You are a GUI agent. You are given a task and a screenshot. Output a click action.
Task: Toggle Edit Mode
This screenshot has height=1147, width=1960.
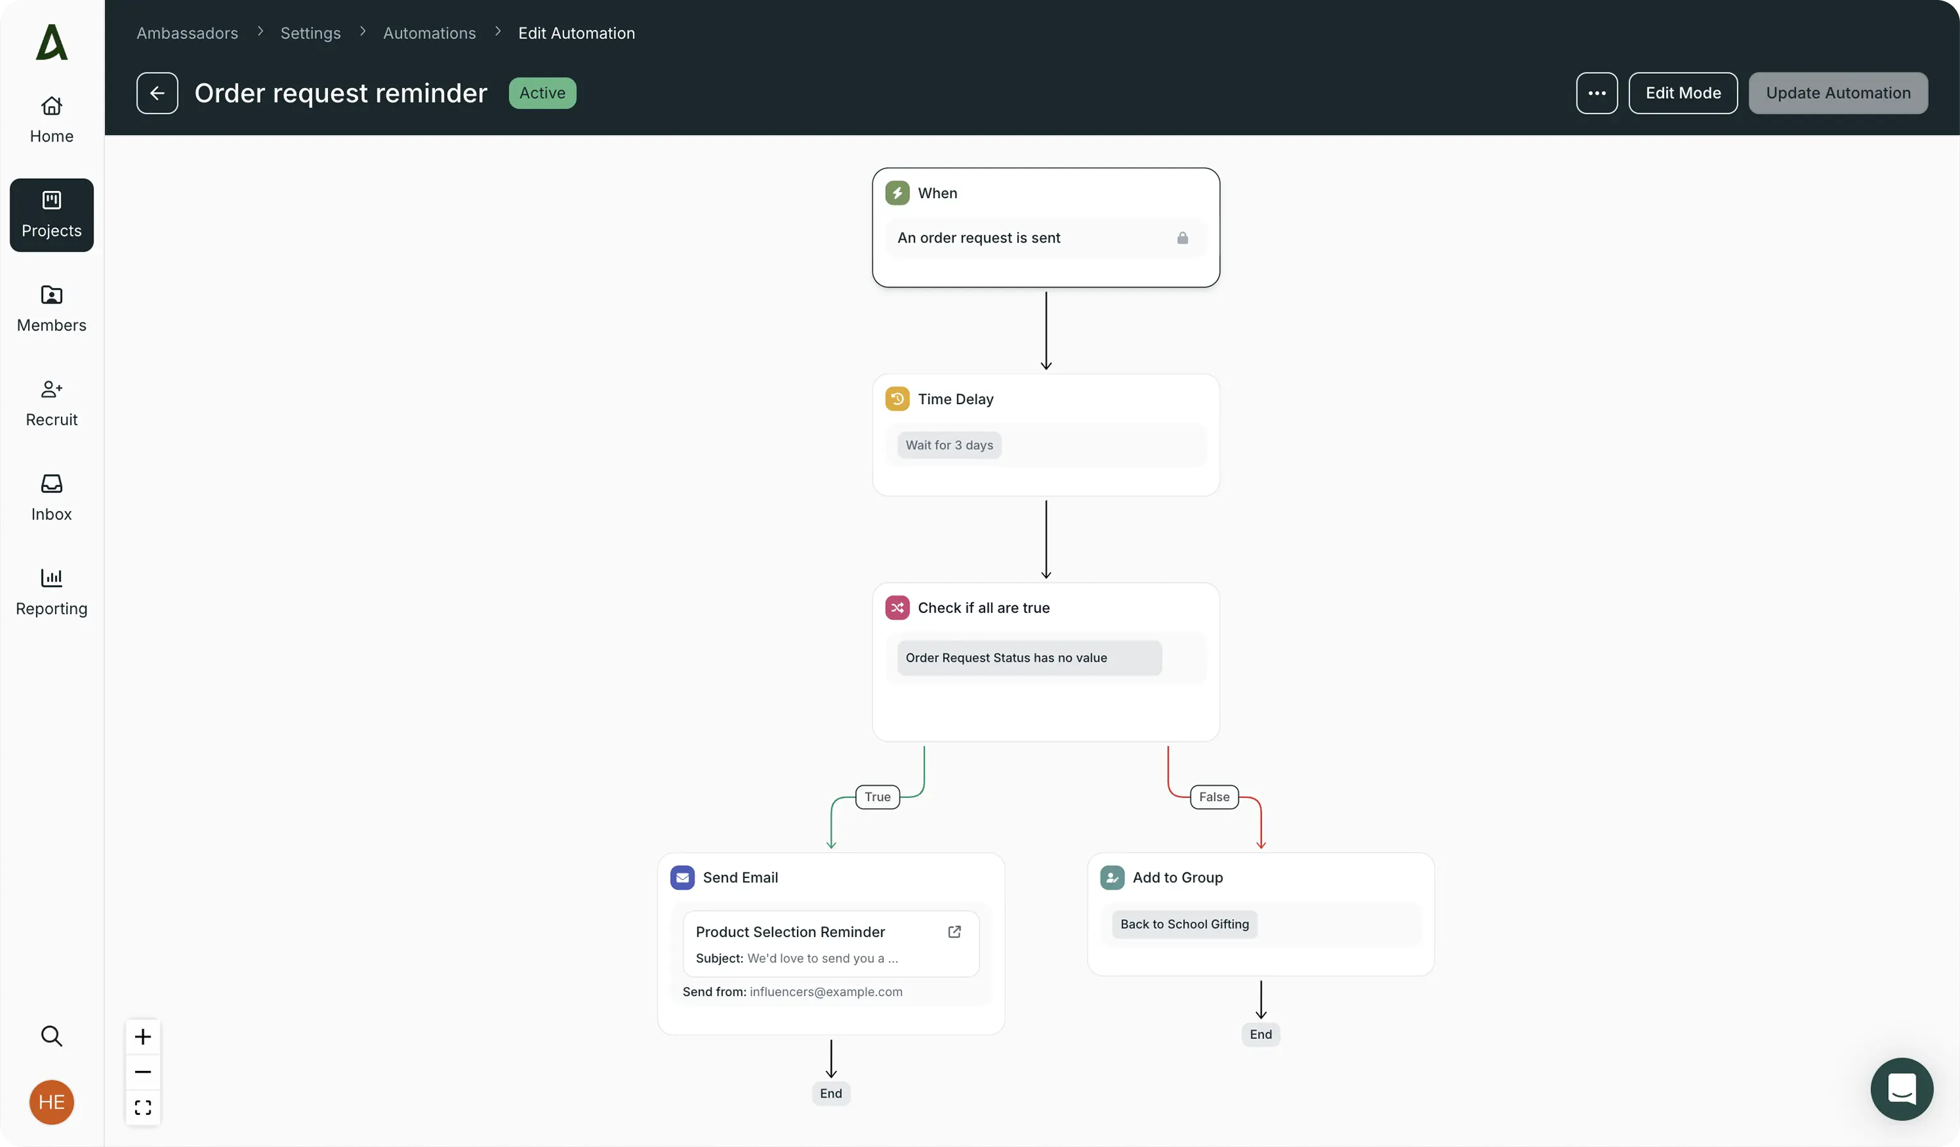[x=1682, y=94]
